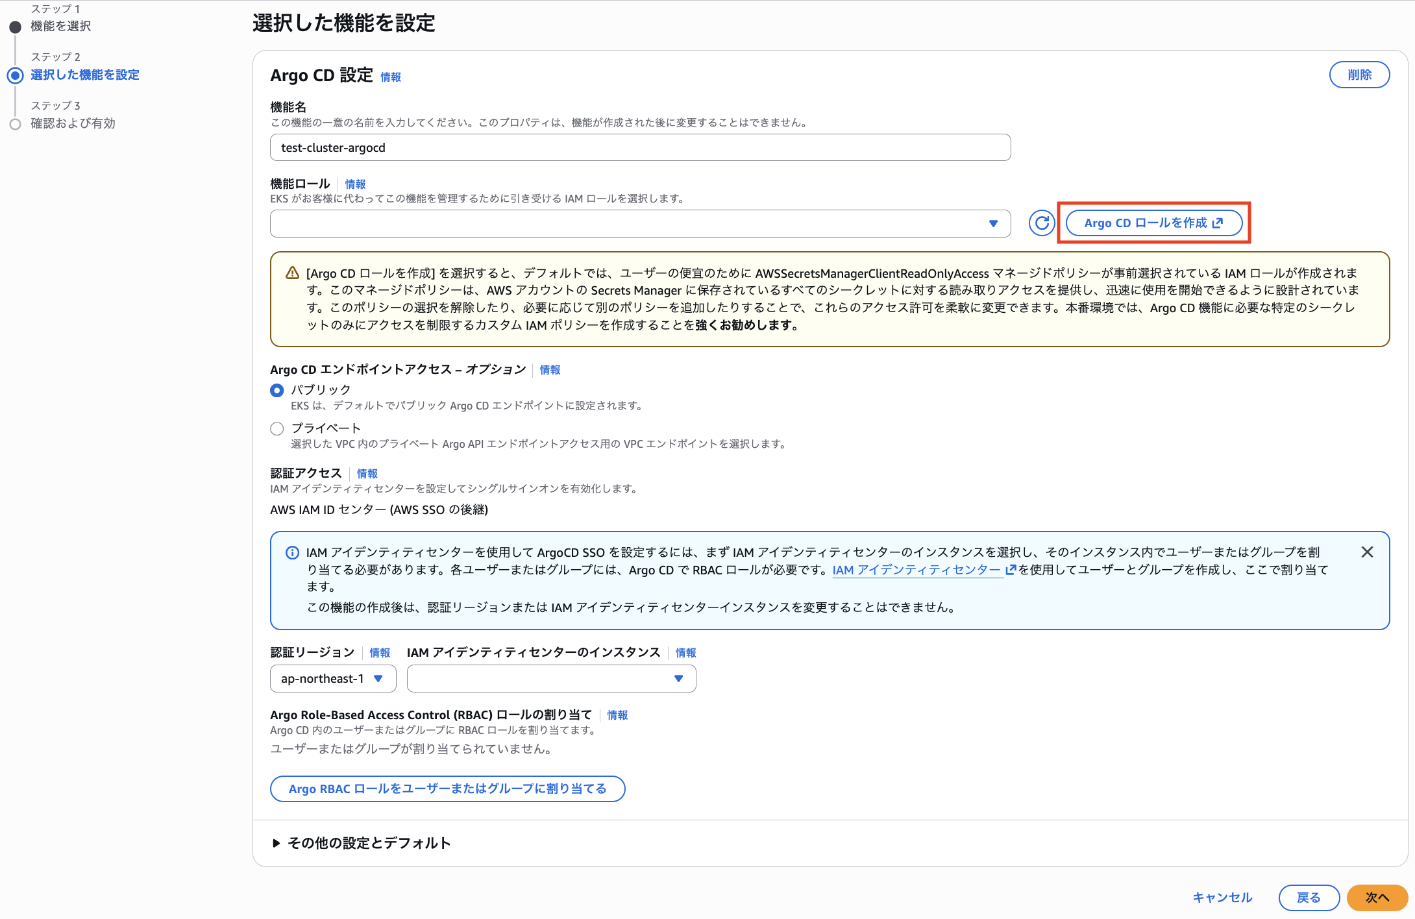Click Argo CD ロールを作成 button
This screenshot has height=919, width=1415.
(1153, 223)
